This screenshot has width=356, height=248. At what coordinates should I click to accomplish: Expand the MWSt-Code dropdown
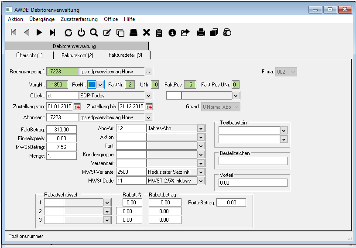pos(201,181)
